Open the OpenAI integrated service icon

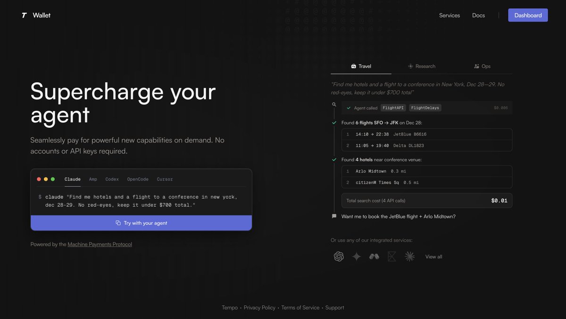click(339, 256)
